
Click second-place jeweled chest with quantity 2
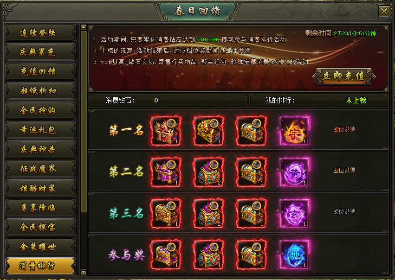click(x=208, y=172)
